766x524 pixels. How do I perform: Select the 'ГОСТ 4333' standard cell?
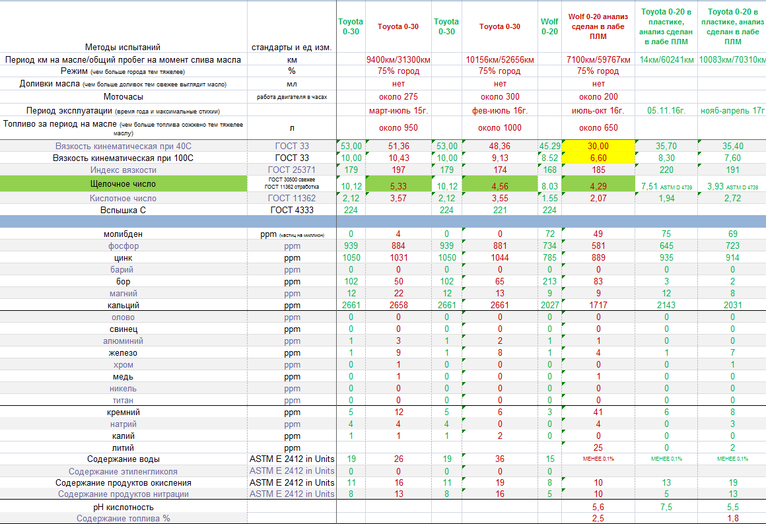(x=292, y=210)
